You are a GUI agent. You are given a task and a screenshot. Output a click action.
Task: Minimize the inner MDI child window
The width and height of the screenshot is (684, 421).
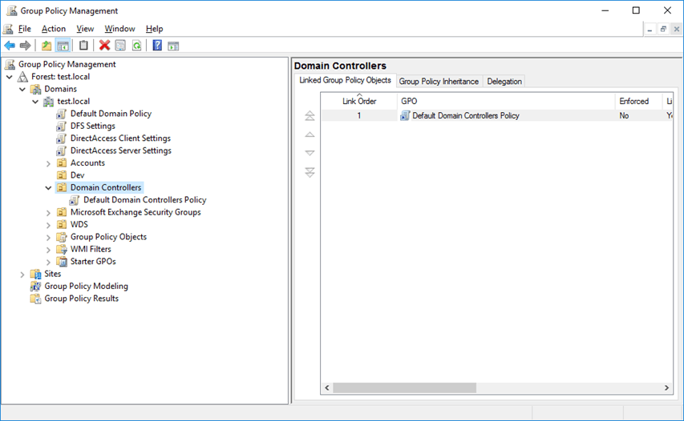point(650,29)
